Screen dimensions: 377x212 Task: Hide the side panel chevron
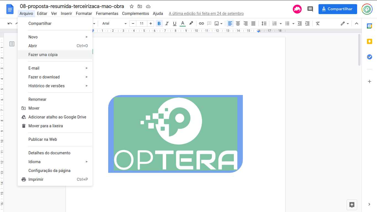(369, 204)
